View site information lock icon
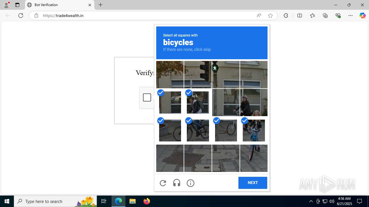The height and width of the screenshot is (207, 369). point(36,16)
